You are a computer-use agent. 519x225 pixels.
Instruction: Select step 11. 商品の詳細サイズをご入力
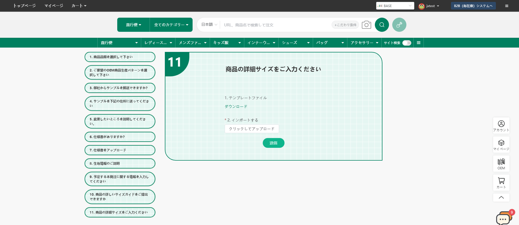tap(120, 212)
